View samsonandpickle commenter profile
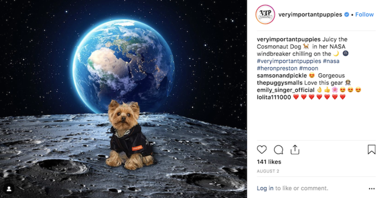 click(x=282, y=75)
